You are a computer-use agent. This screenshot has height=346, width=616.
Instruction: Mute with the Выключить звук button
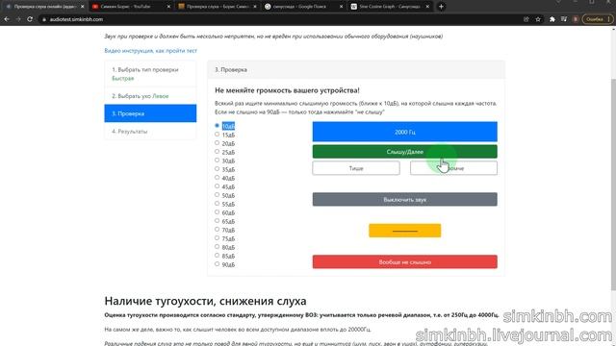point(404,199)
